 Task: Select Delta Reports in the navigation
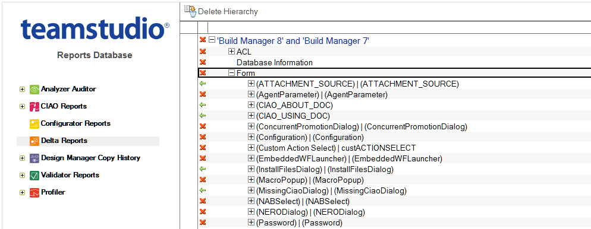[64, 141]
